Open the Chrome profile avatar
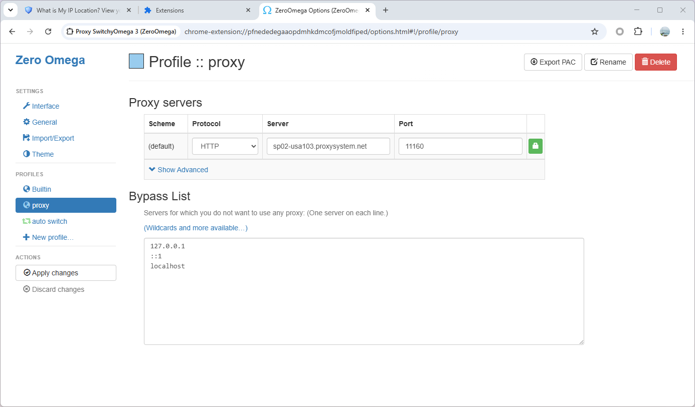Viewport: 695px width, 407px height. point(665,32)
